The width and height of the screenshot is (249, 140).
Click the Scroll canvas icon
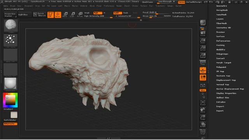click(203, 33)
